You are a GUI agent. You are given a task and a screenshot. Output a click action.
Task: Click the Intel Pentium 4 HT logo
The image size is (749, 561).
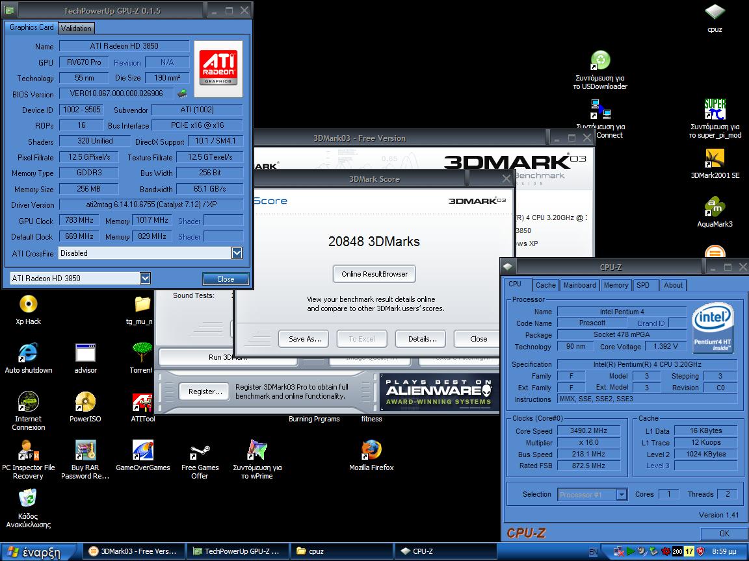pyautogui.click(x=712, y=327)
